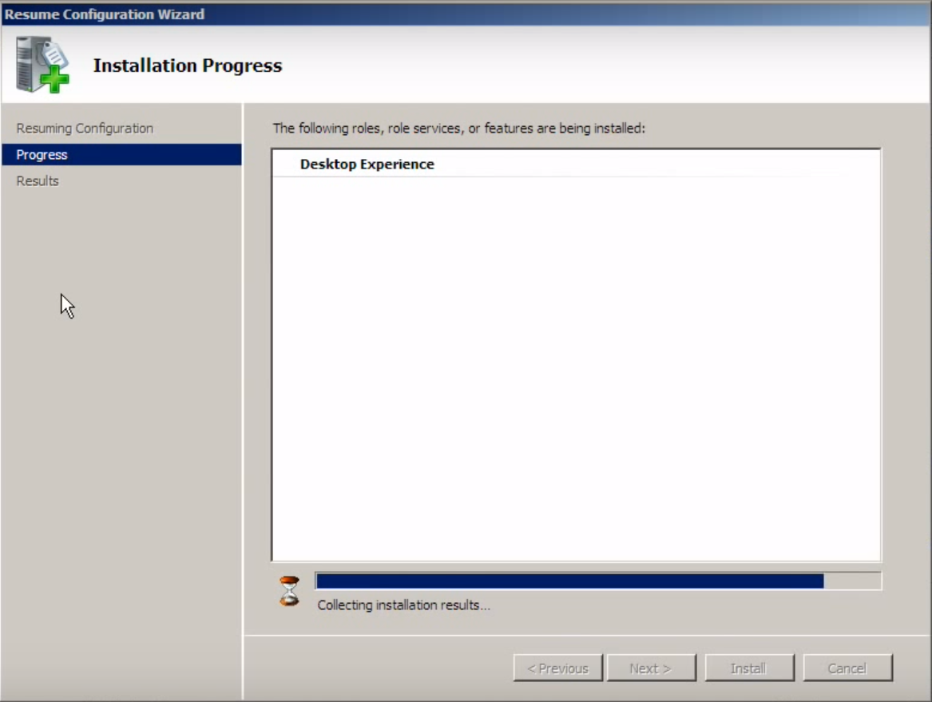This screenshot has width=932, height=702.
Task: Select the Progress step in sidebar
Action: click(x=42, y=155)
